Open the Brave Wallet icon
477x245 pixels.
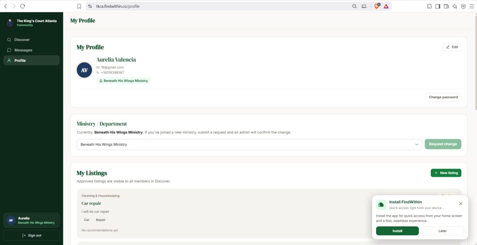(x=446, y=6)
